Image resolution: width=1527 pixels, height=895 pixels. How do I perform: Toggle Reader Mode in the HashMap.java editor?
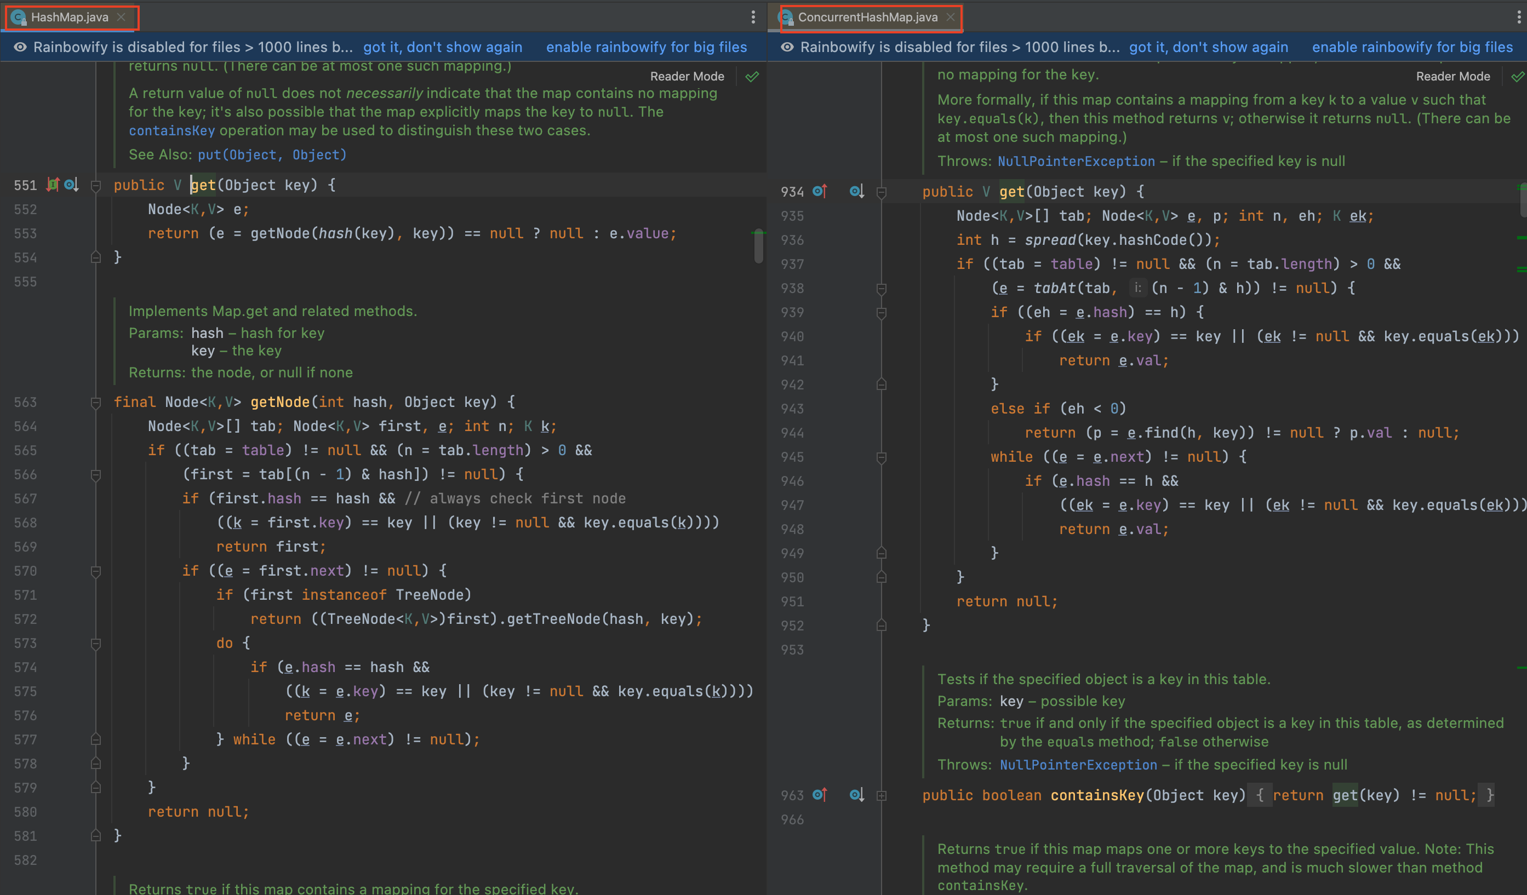pyautogui.click(x=687, y=76)
